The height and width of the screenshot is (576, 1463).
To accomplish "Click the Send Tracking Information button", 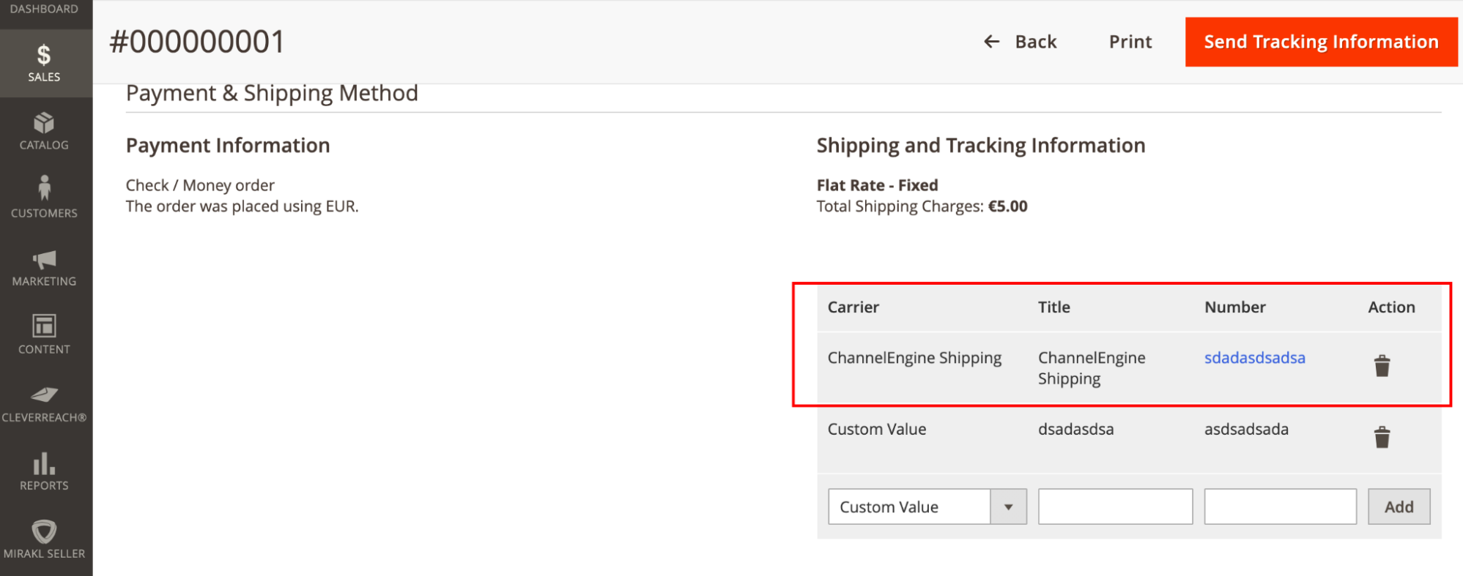I will 1321,42.
